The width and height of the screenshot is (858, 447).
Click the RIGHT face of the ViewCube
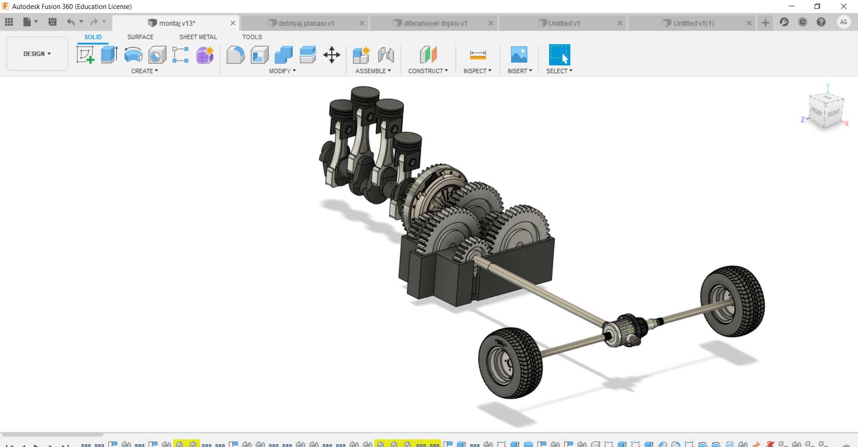click(834, 113)
